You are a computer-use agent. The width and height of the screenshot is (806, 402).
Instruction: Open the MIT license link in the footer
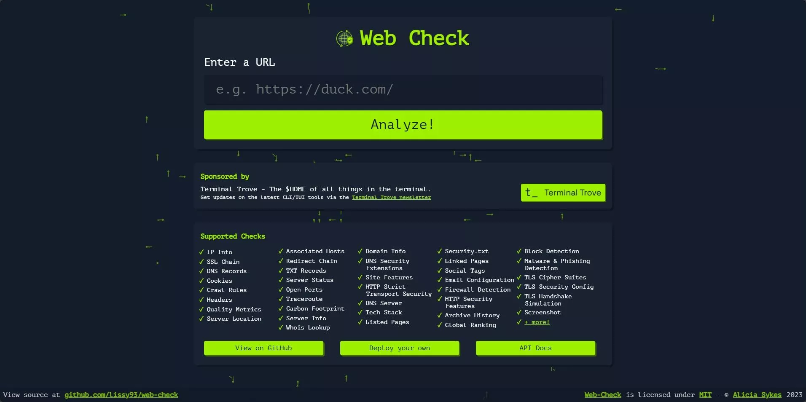click(705, 395)
